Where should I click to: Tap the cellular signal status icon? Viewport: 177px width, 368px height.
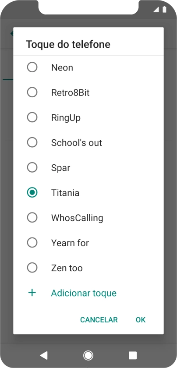click(156, 9)
